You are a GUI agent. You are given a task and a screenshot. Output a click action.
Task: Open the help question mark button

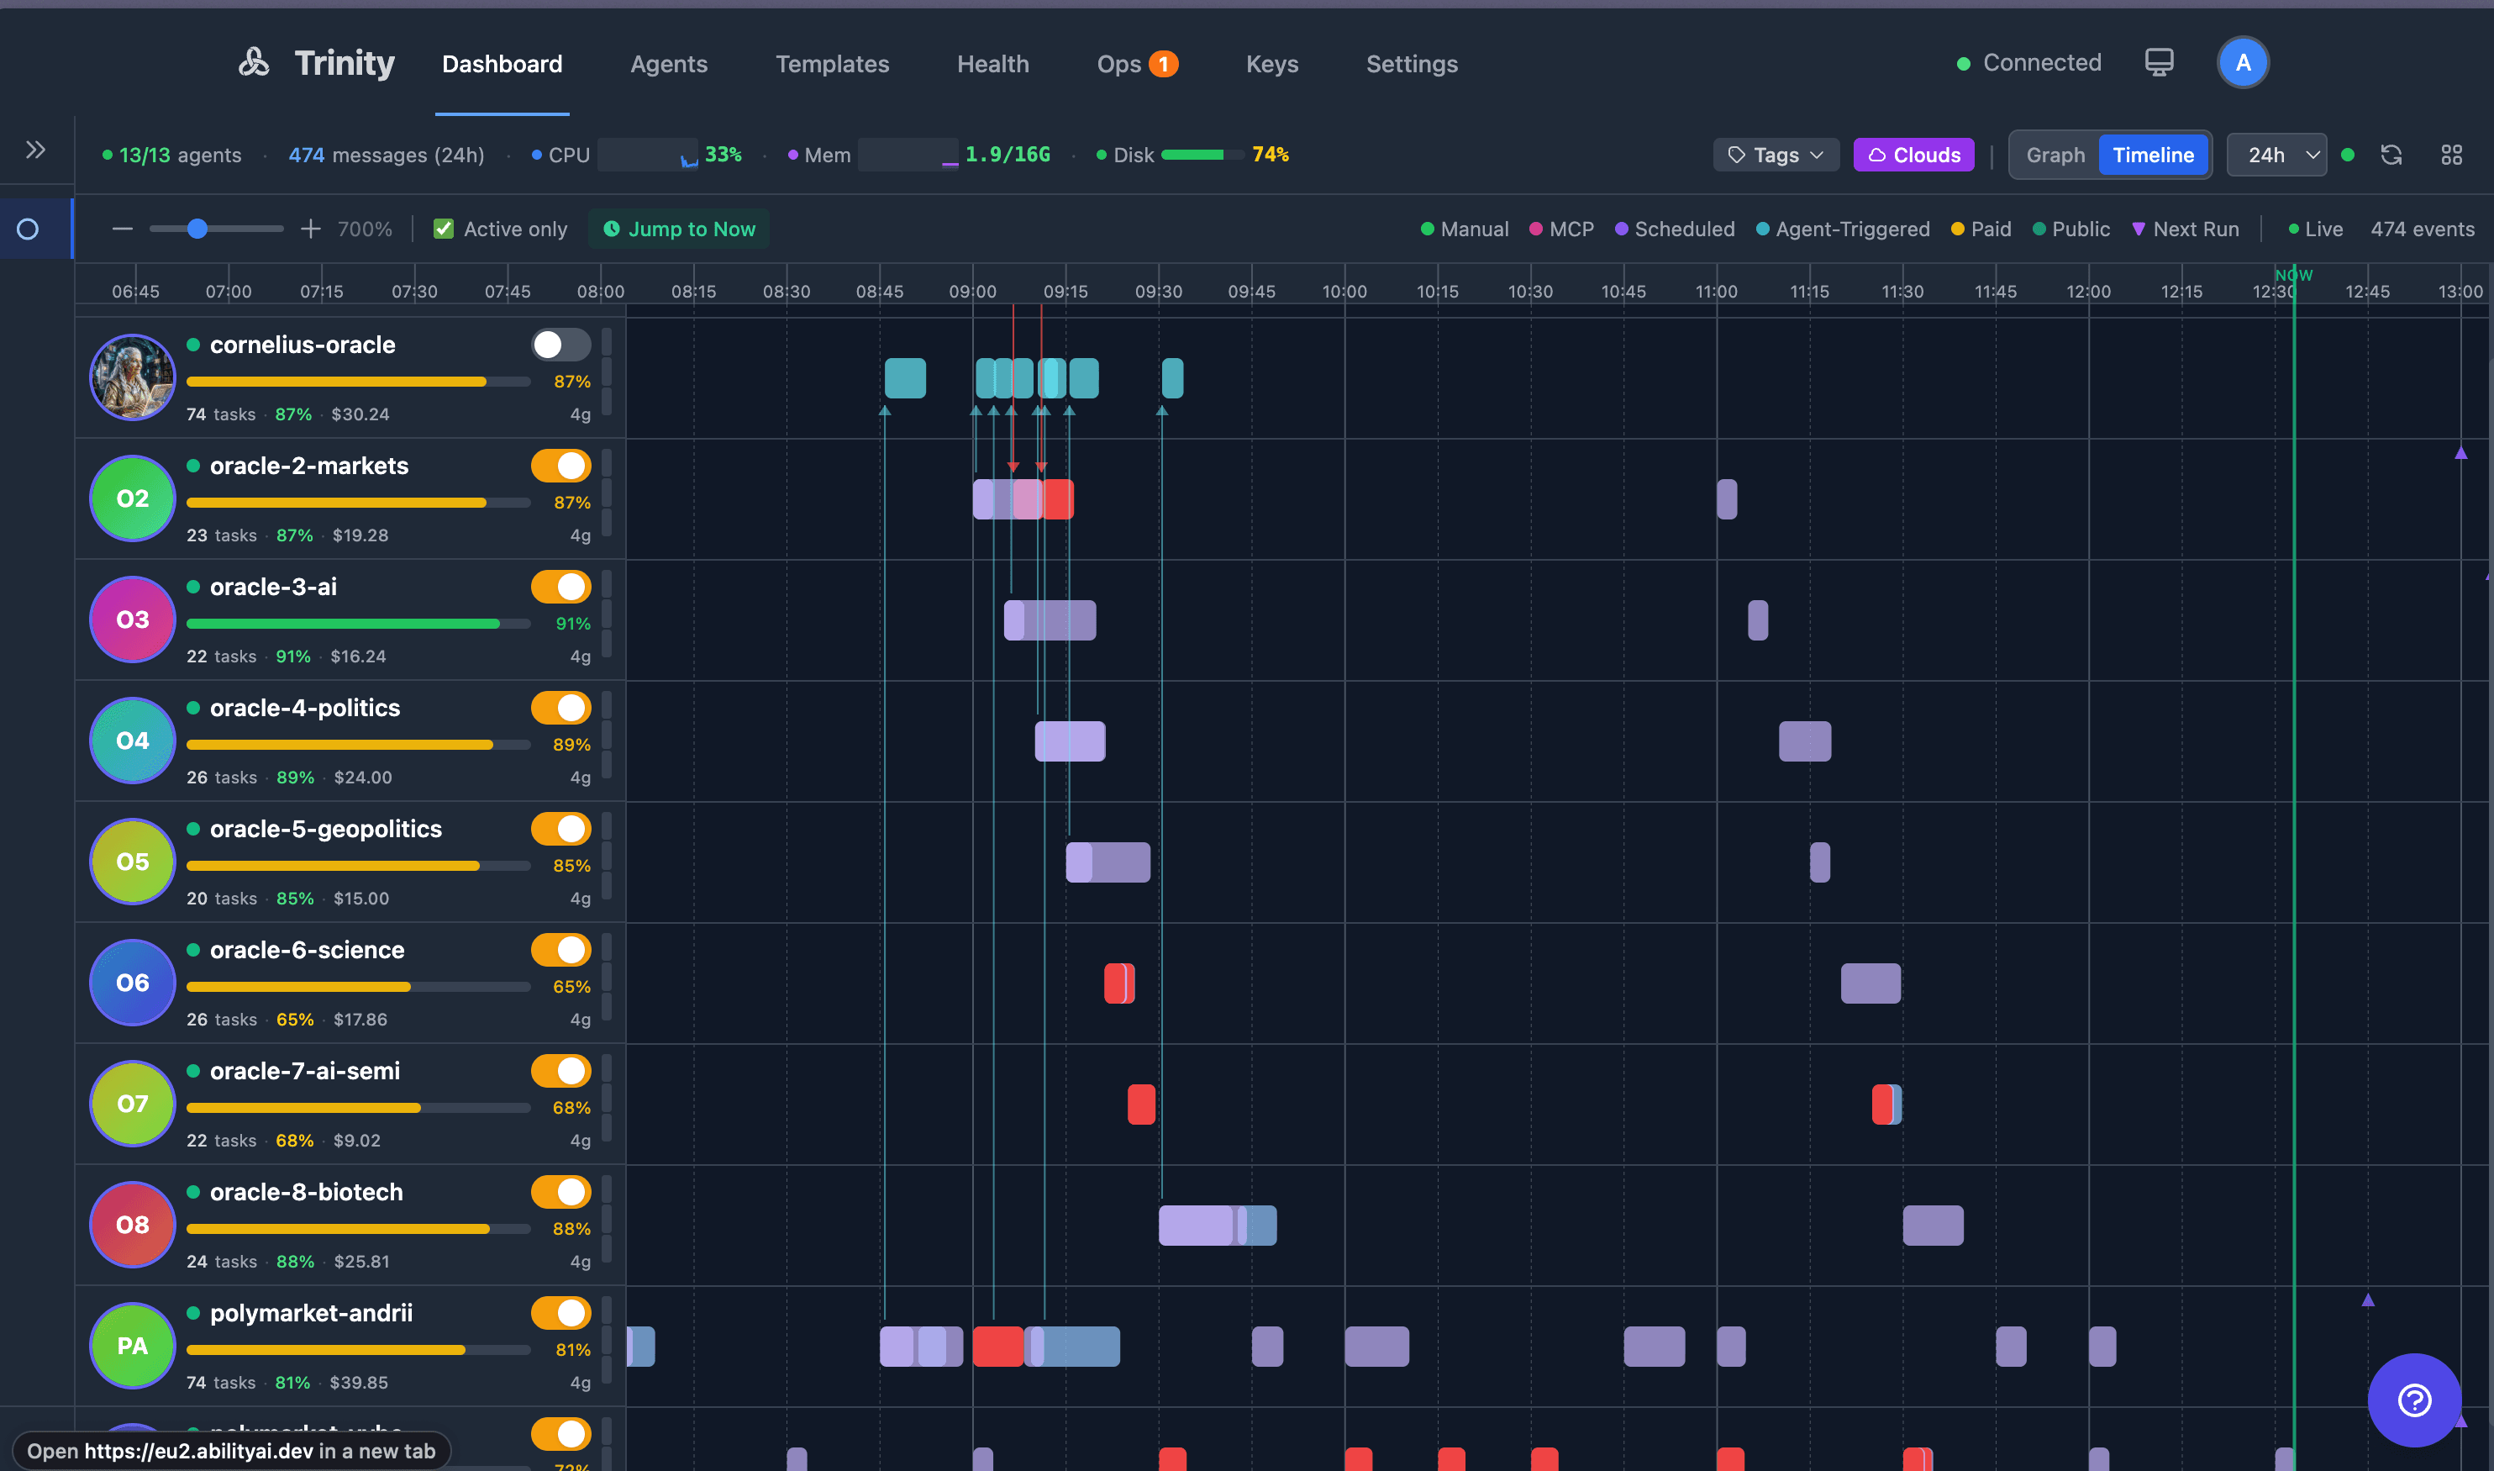2413,1400
